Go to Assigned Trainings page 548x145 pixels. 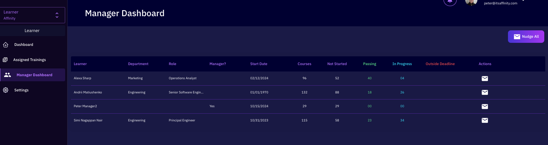pyautogui.click(x=30, y=60)
